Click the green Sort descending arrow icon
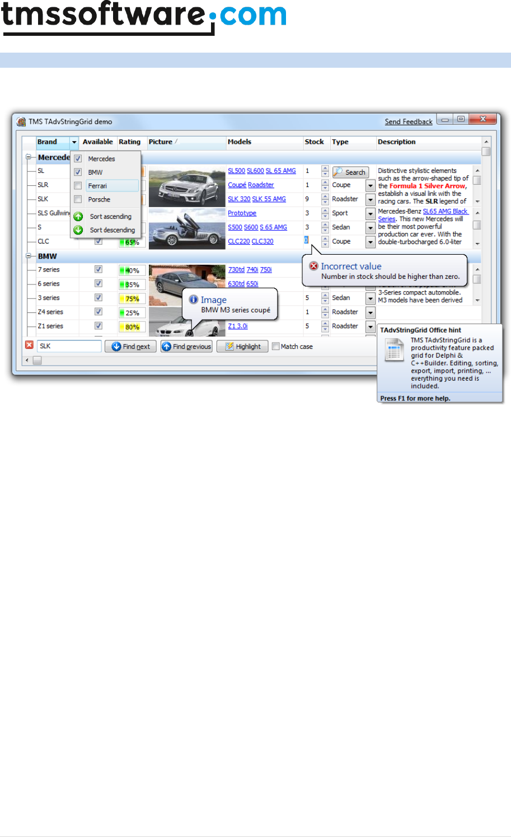The height and width of the screenshot is (837, 511). (78, 230)
